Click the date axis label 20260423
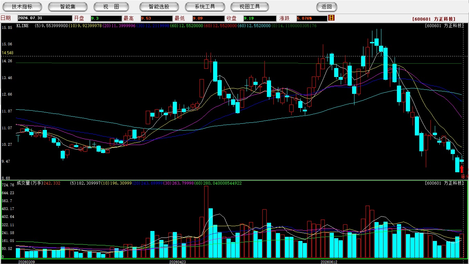 [x=178, y=262]
